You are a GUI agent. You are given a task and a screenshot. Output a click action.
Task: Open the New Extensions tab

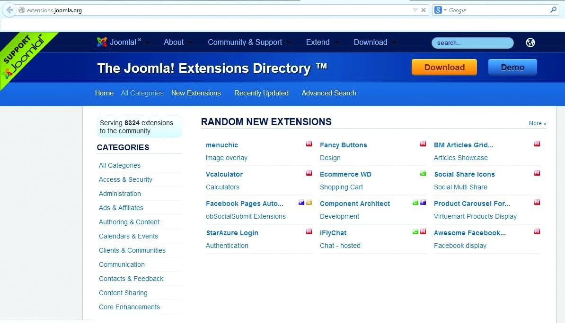coord(196,93)
